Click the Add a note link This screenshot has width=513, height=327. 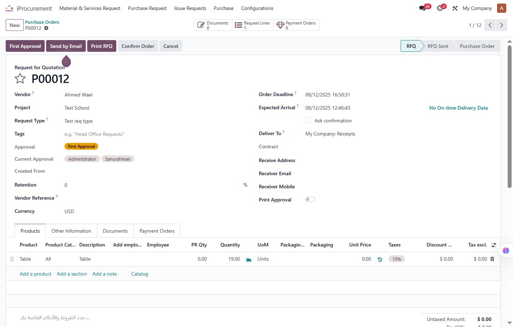[105, 274]
